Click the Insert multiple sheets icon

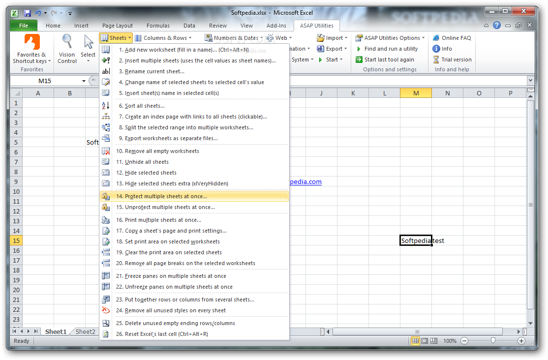[106, 60]
